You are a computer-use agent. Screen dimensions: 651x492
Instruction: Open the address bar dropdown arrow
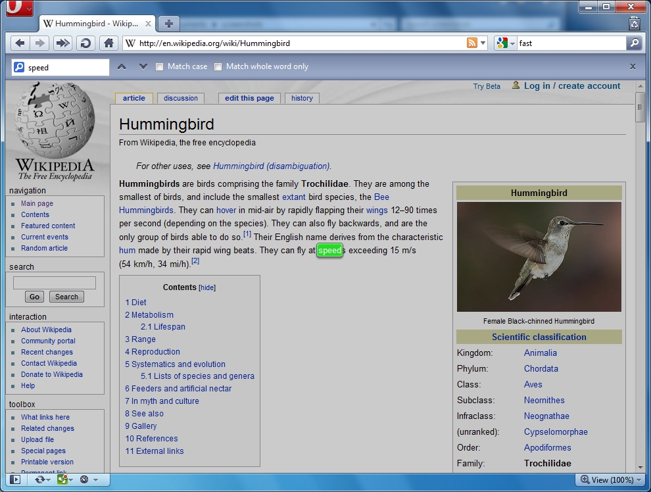click(483, 43)
